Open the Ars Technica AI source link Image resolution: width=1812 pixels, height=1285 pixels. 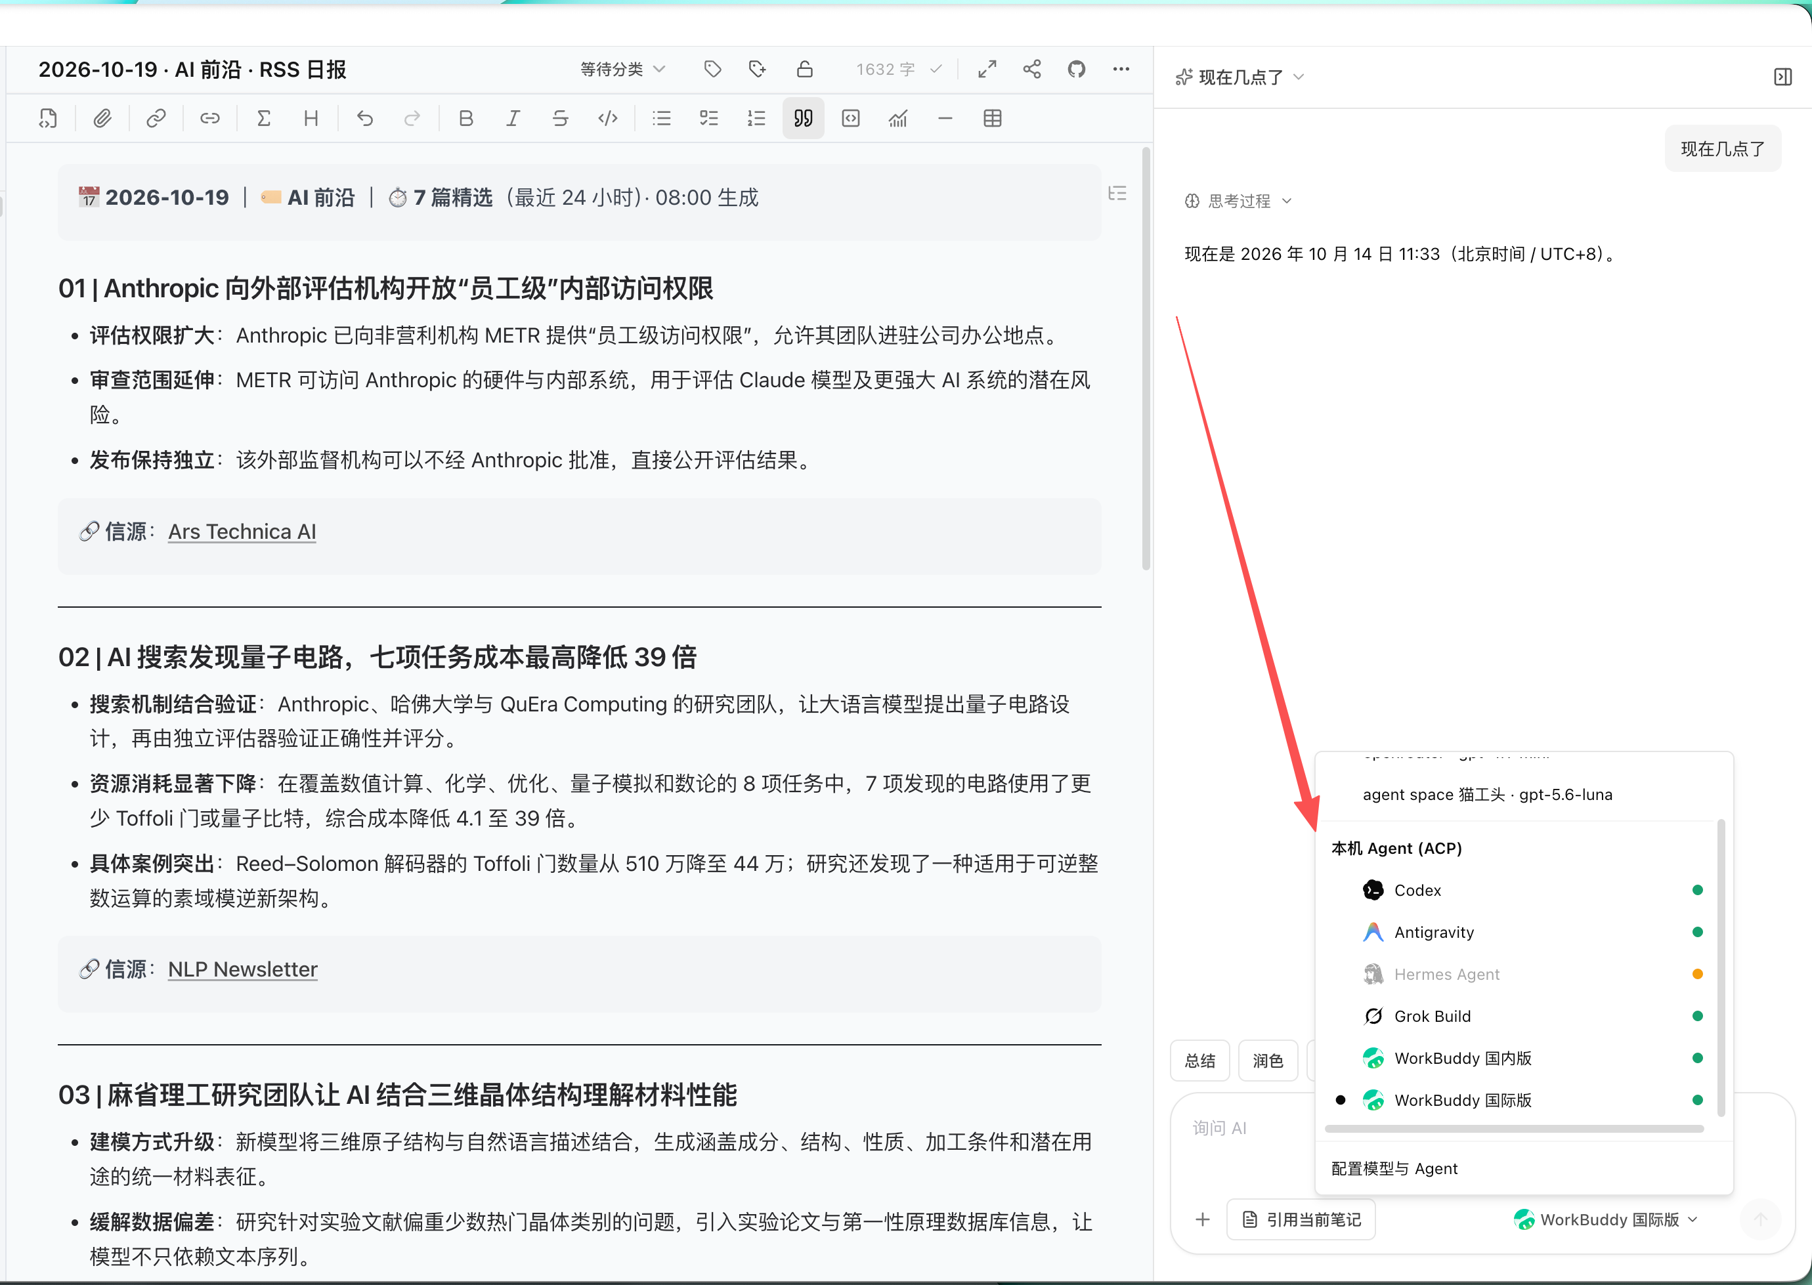242,532
